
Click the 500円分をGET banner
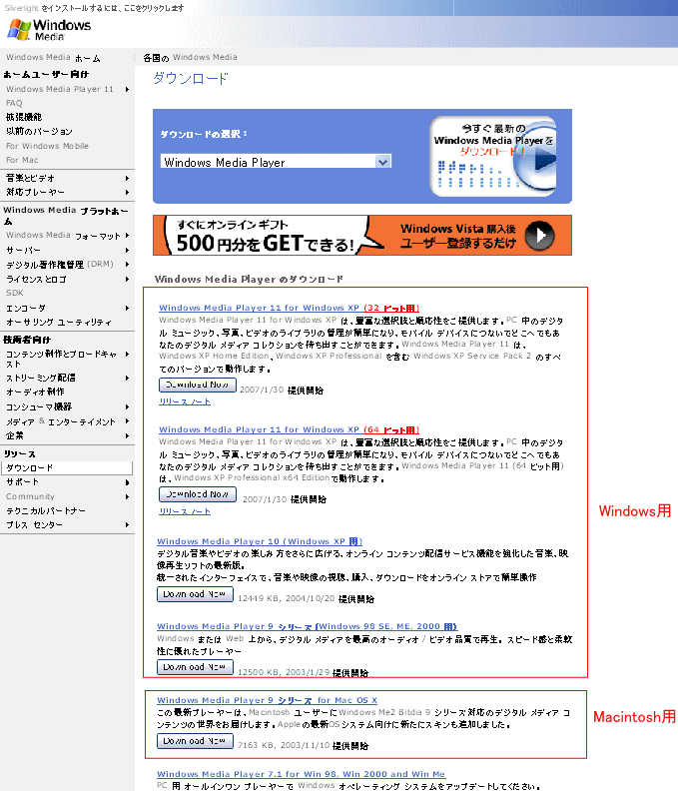362,236
